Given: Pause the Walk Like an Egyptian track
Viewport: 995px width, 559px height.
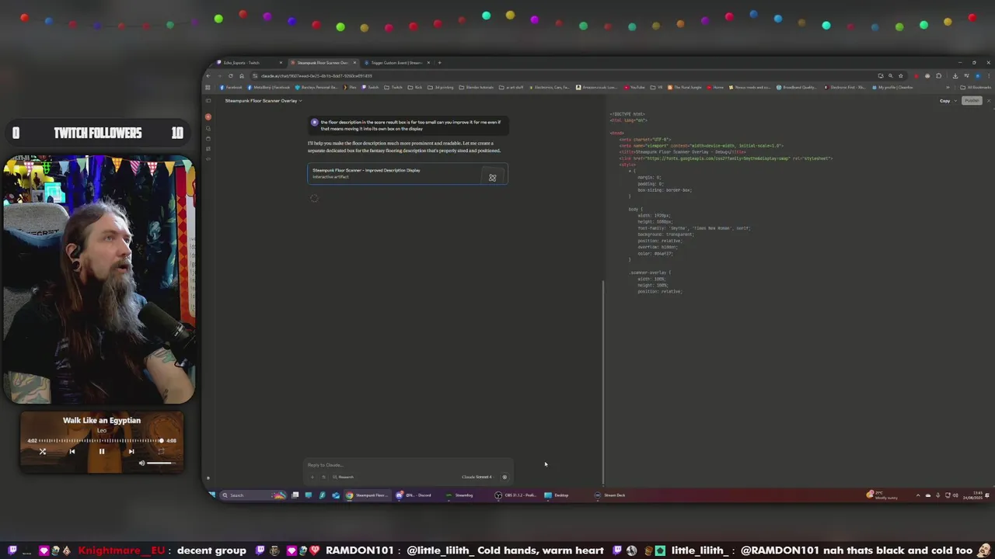Looking at the screenshot, I should coord(101,451).
